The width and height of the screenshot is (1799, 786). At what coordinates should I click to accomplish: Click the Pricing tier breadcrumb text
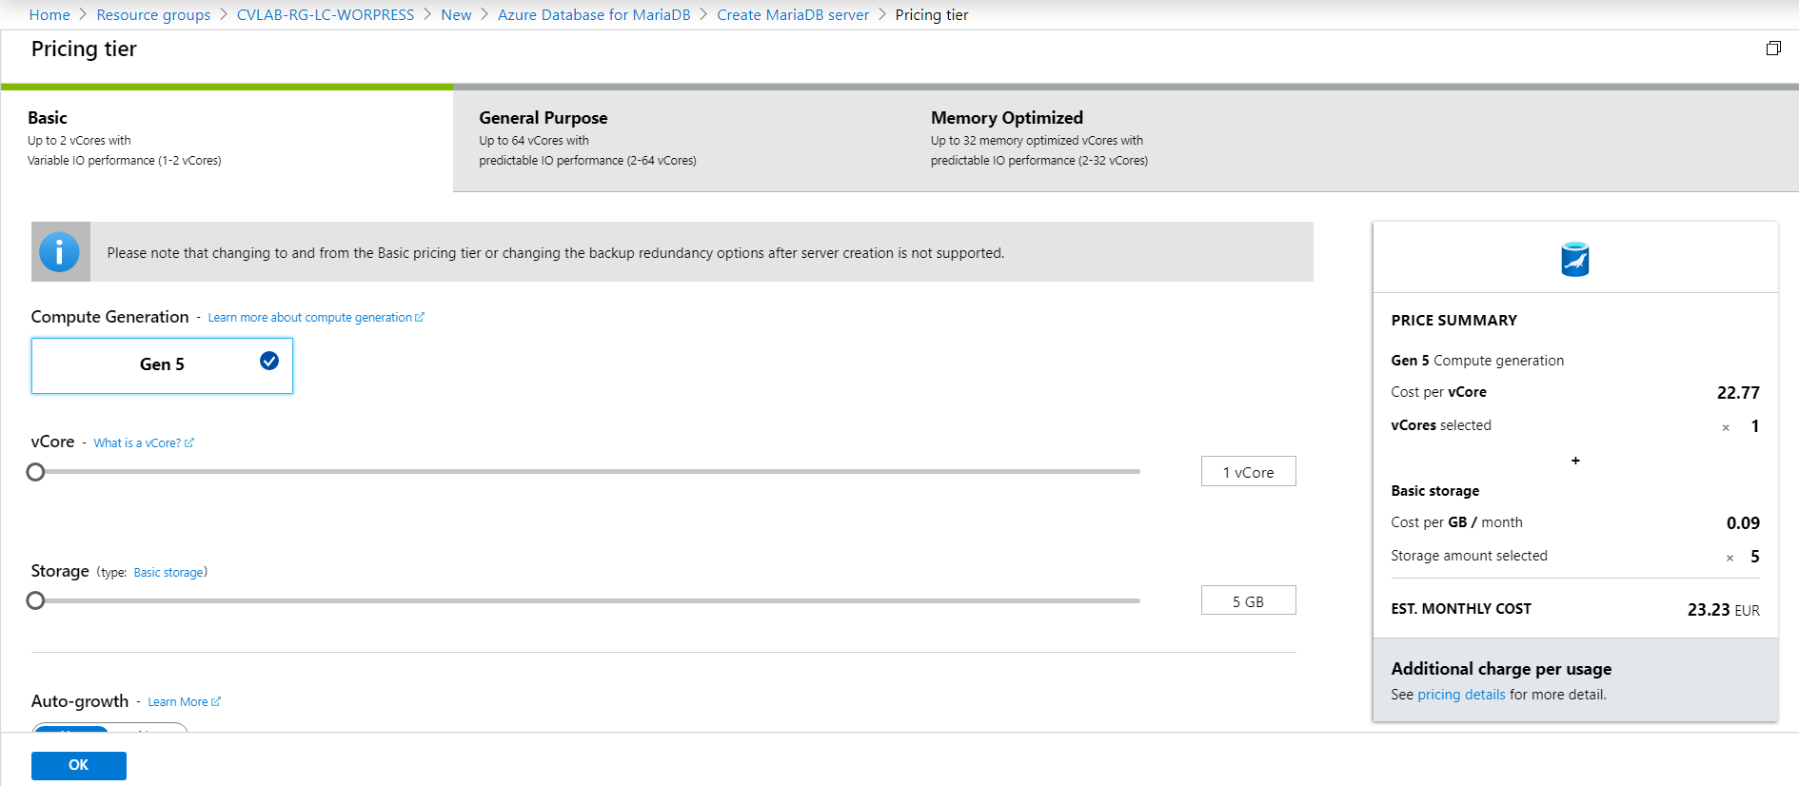click(x=932, y=15)
